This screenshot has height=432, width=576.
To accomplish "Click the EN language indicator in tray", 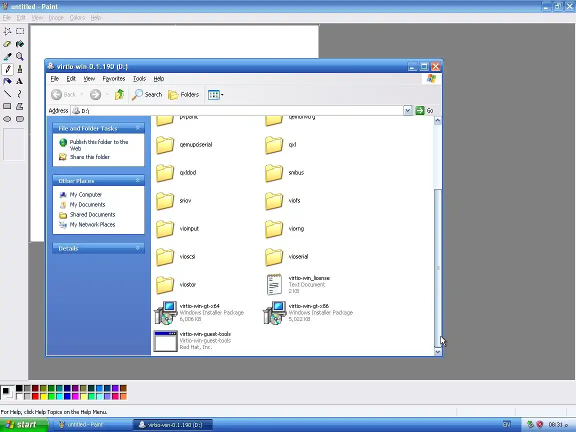I will click(x=506, y=424).
